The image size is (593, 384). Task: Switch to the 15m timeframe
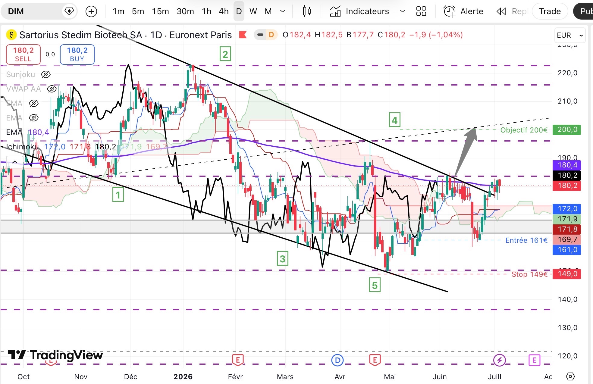point(160,11)
